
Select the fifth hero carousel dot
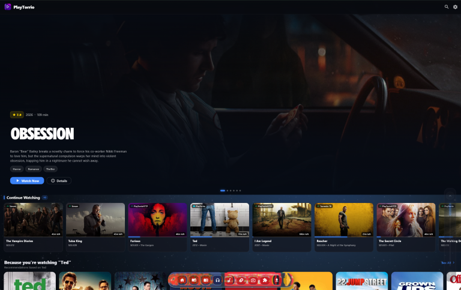pos(237,190)
